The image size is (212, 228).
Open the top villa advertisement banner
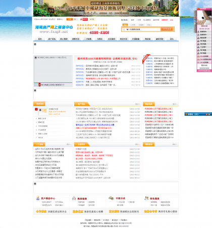pos(106,8)
